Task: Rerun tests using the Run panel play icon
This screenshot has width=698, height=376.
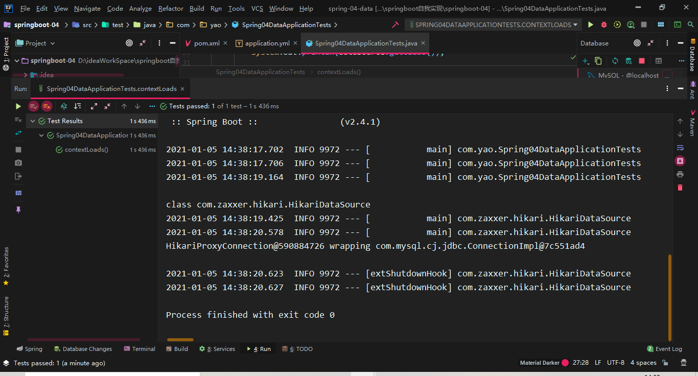Action: [18, 106]
